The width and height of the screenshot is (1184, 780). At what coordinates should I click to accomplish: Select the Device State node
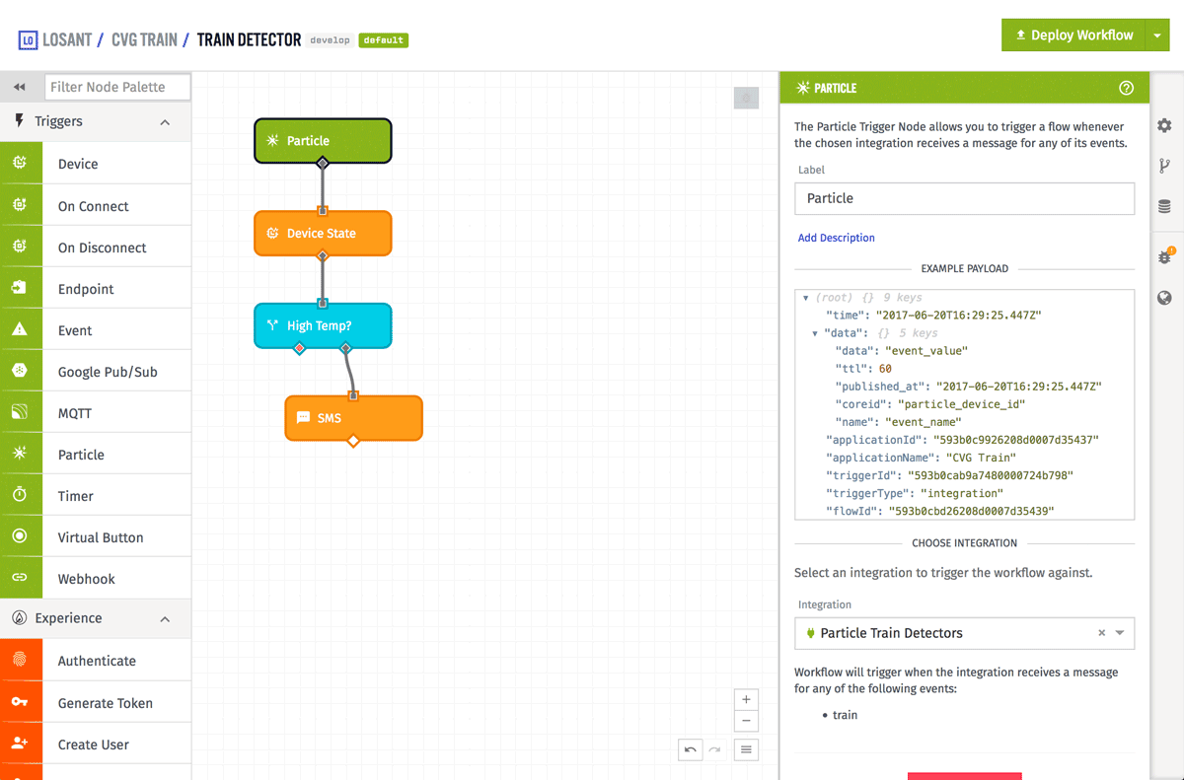pos(323,234)
